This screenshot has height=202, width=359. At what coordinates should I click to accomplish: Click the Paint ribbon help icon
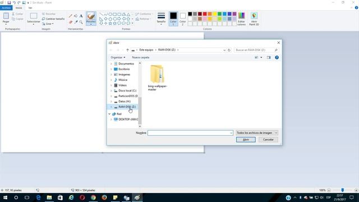(x=357, y=7)
